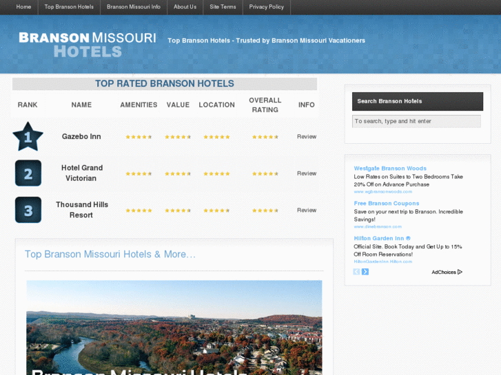The image size is (501, 375).
Task: Click the INFO column header
Action: 307,105
